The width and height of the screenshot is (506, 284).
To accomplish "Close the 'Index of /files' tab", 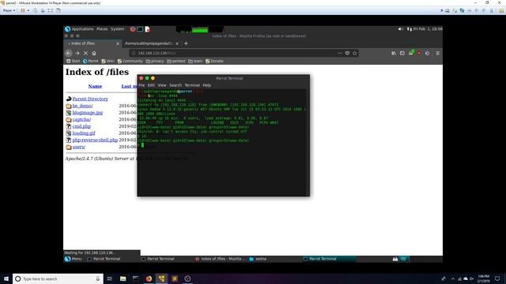I will tap(118, 43).
